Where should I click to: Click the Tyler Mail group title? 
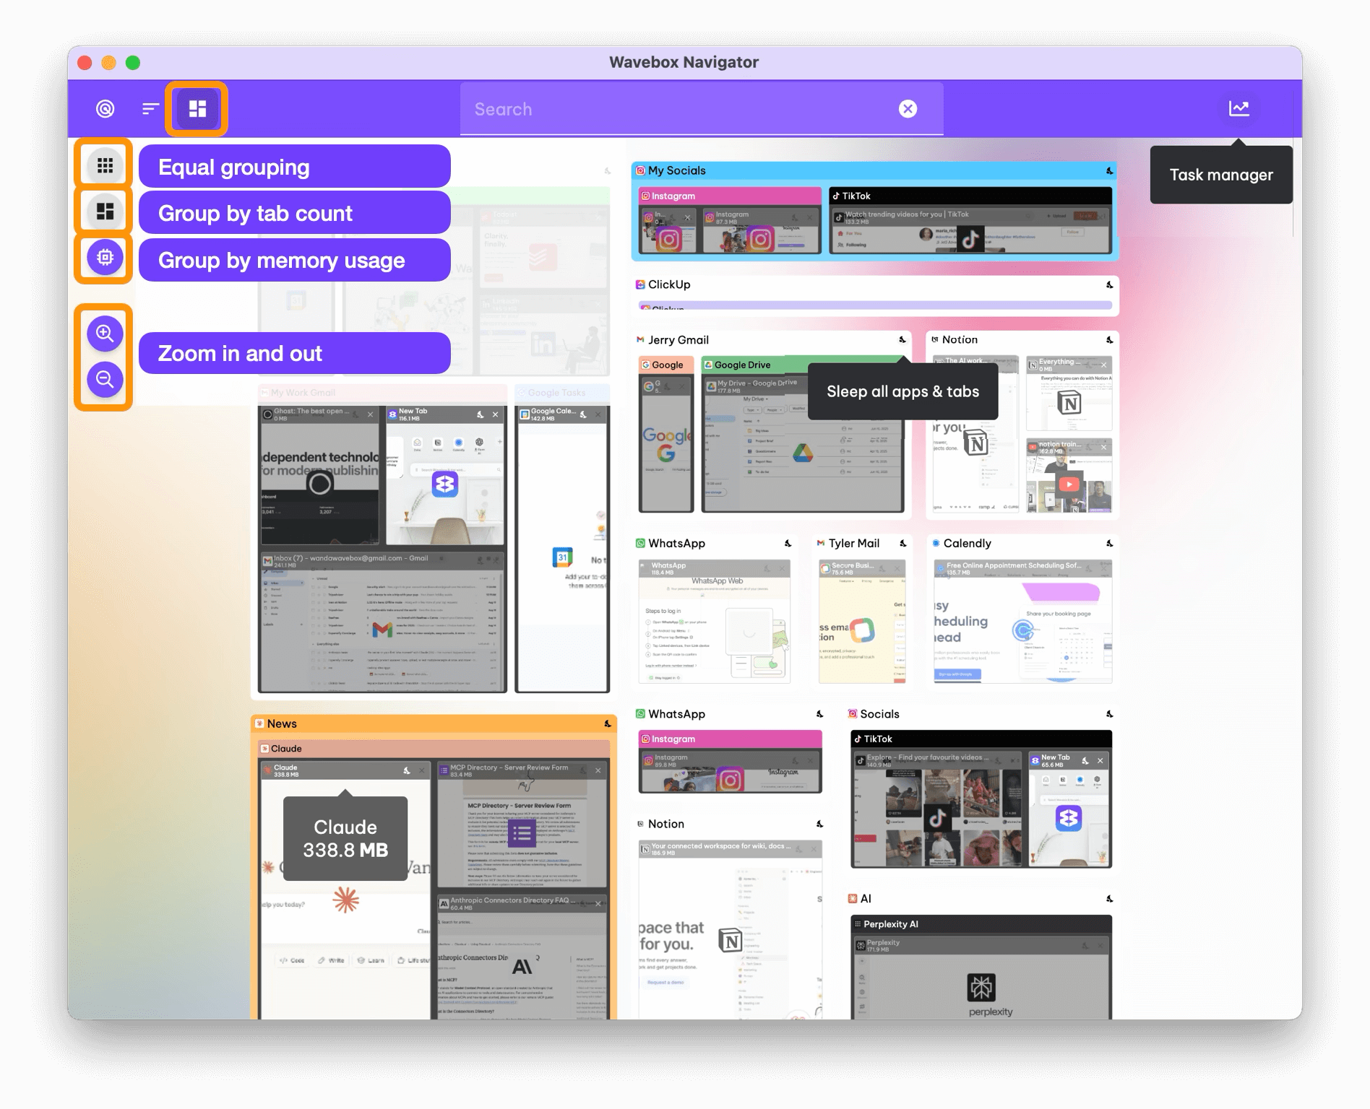[x=853, y=544]
